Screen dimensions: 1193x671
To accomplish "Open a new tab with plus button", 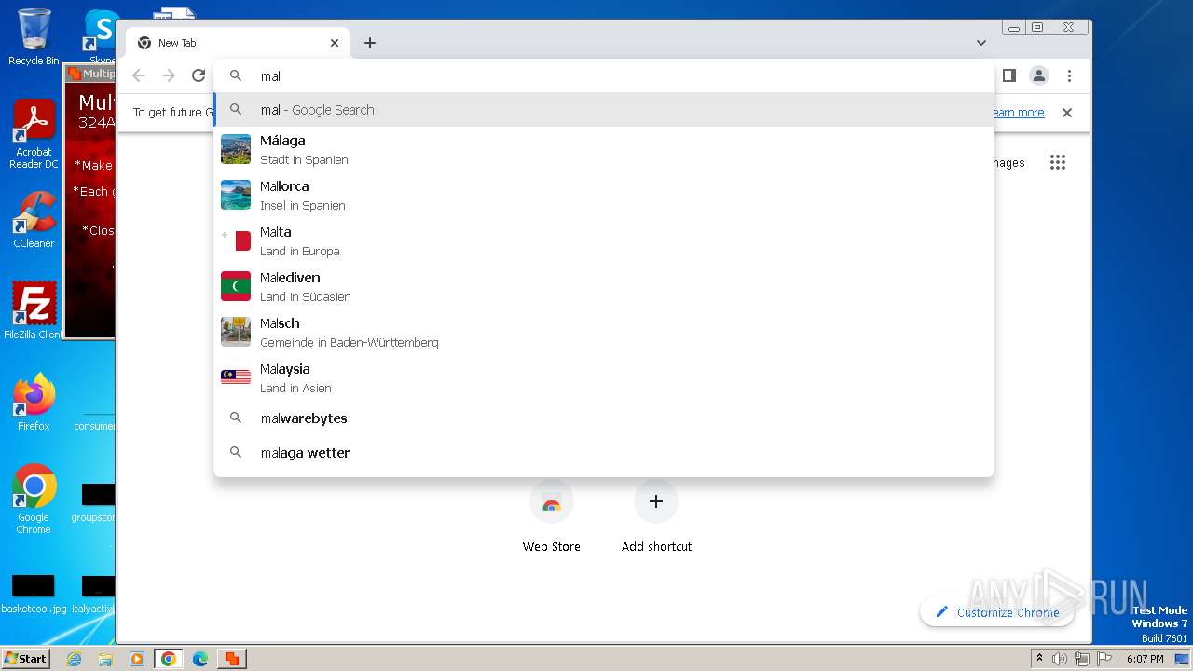I will [x=370, y=43].
